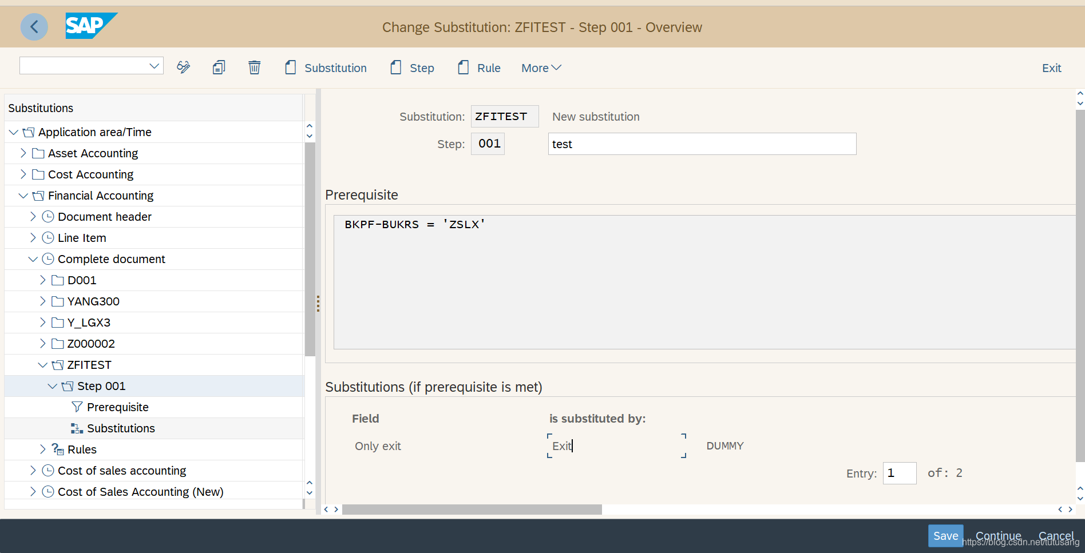The width and height of the screenshot is (1085, 553).
Task: Click the D001 folder icon
Action: [x=58, y=280]
